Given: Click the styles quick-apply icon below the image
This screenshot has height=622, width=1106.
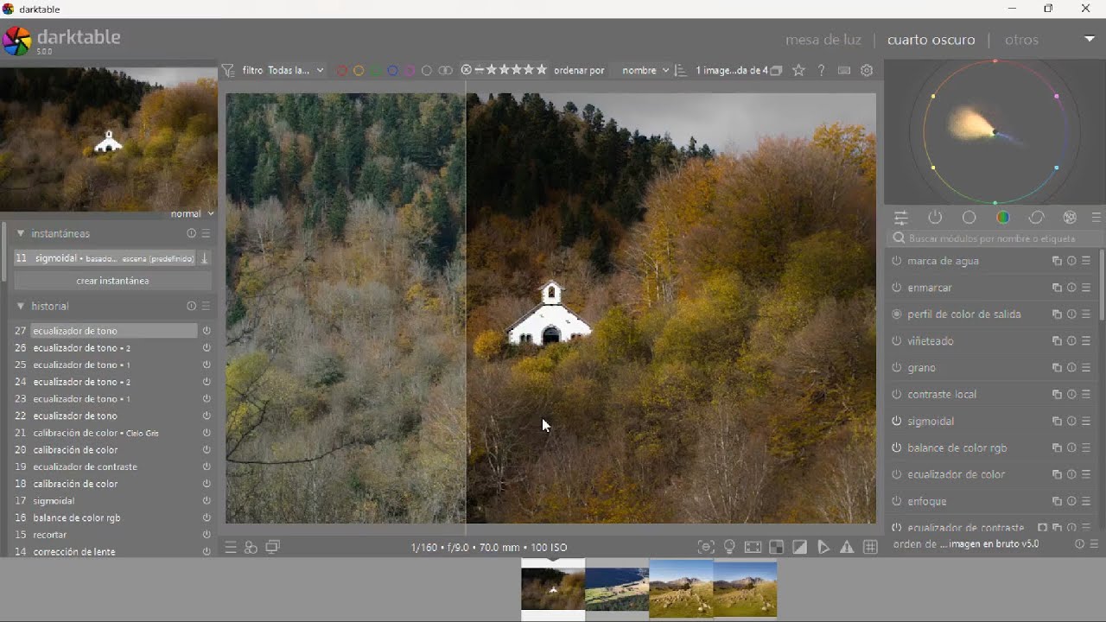Looking at the screenshot, I should click(x=251, y=548).
